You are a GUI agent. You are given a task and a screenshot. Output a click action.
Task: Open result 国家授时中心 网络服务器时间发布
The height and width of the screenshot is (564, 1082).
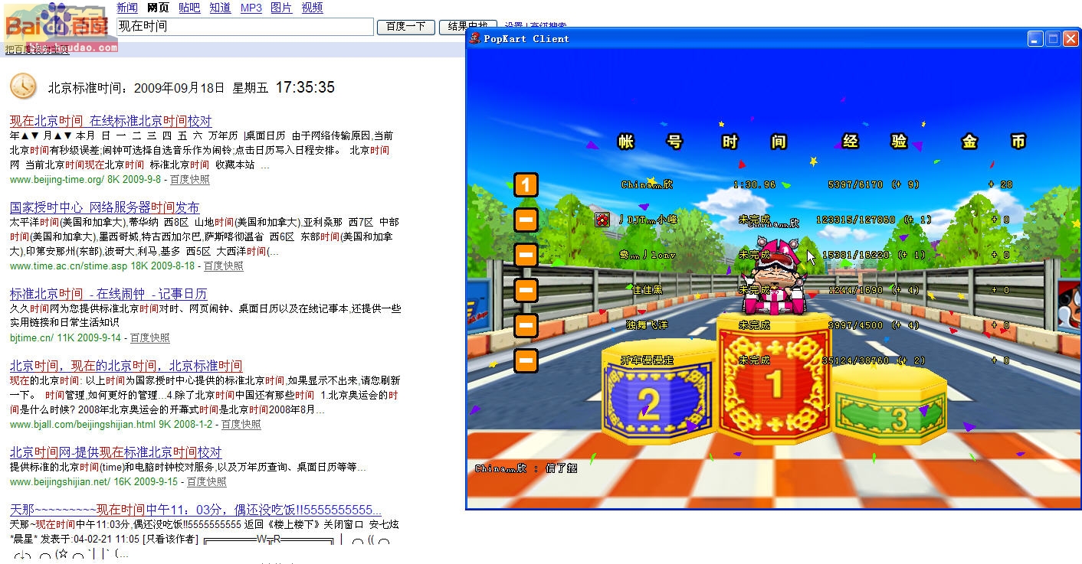(104, 207)
